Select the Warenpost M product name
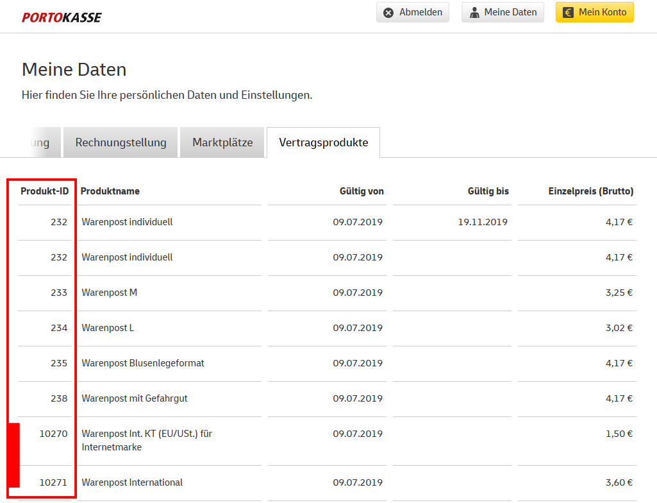 [x=110, y=293]
